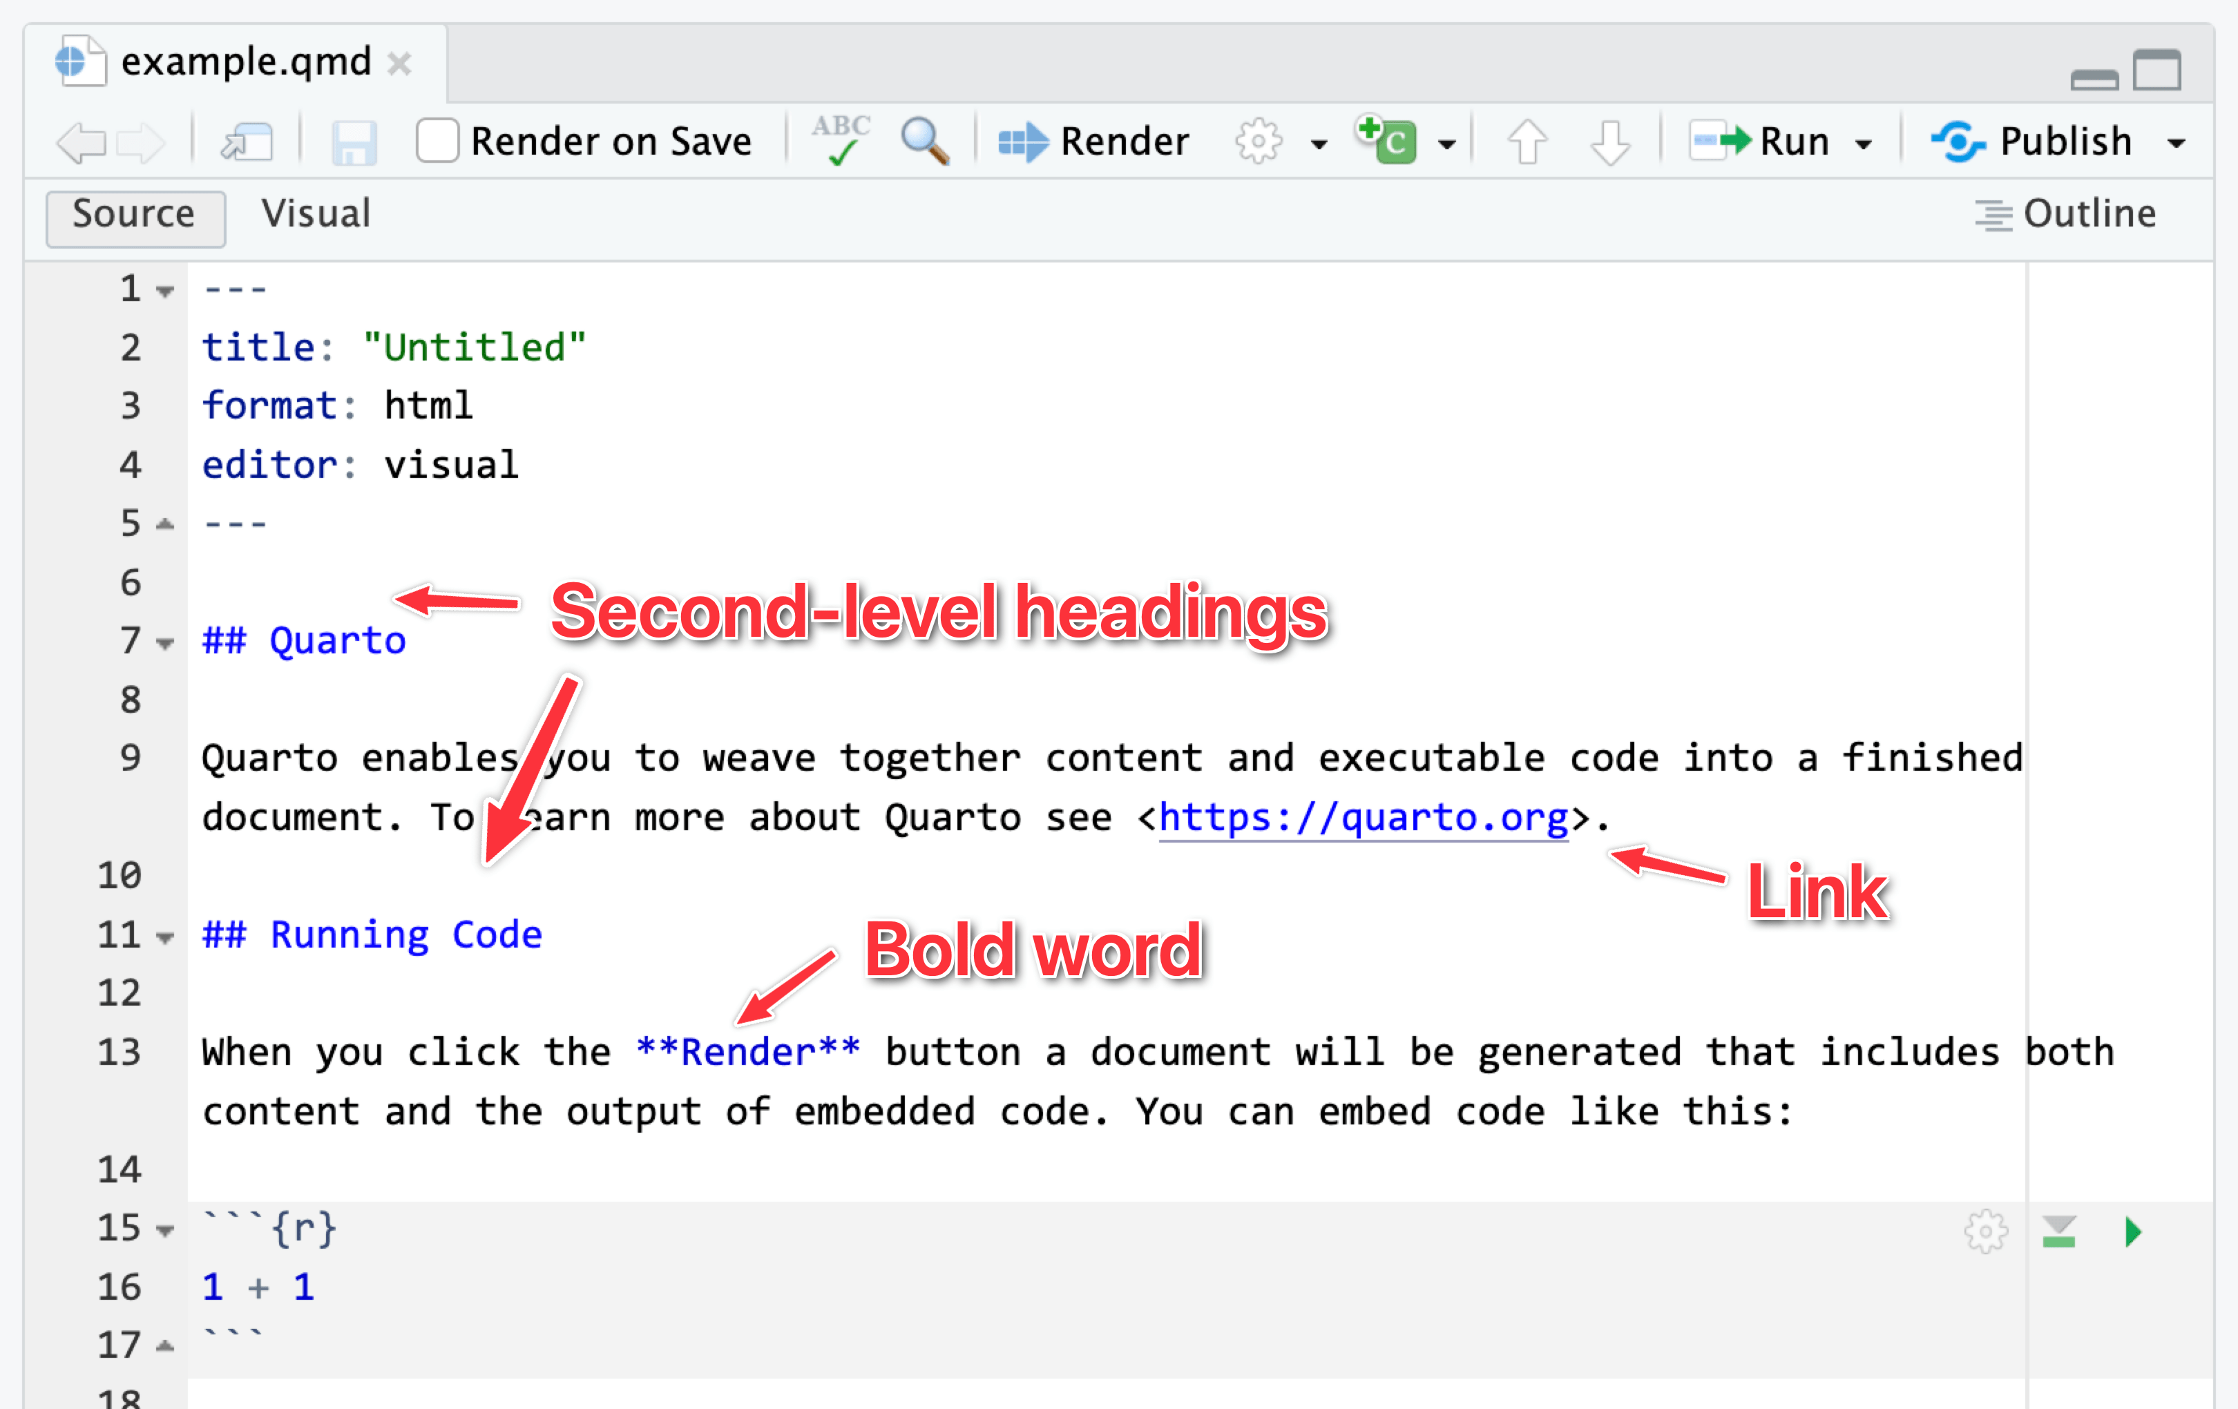Select Source editor mode
Screen dimensions: 2238x1409
(x=135, y=215)
